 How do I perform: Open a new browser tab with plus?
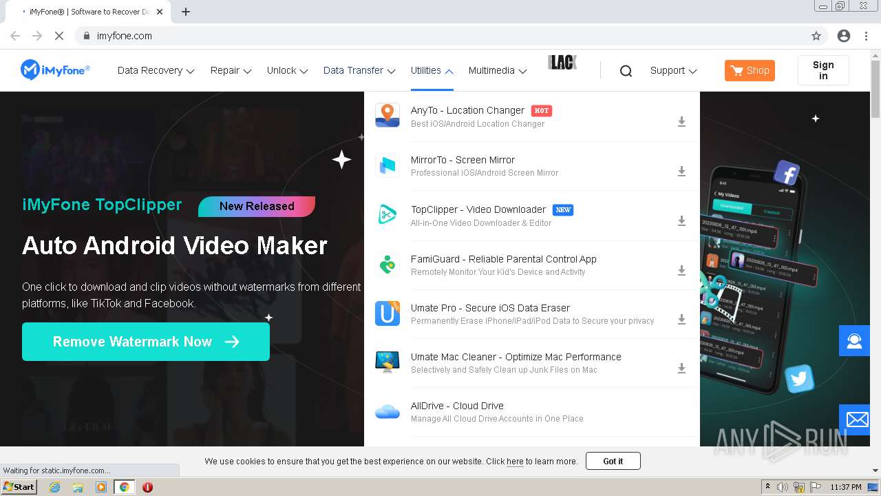[x=186, y=12]
